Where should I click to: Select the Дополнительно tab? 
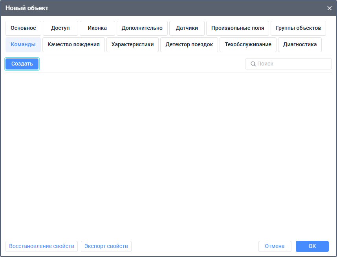142,28
